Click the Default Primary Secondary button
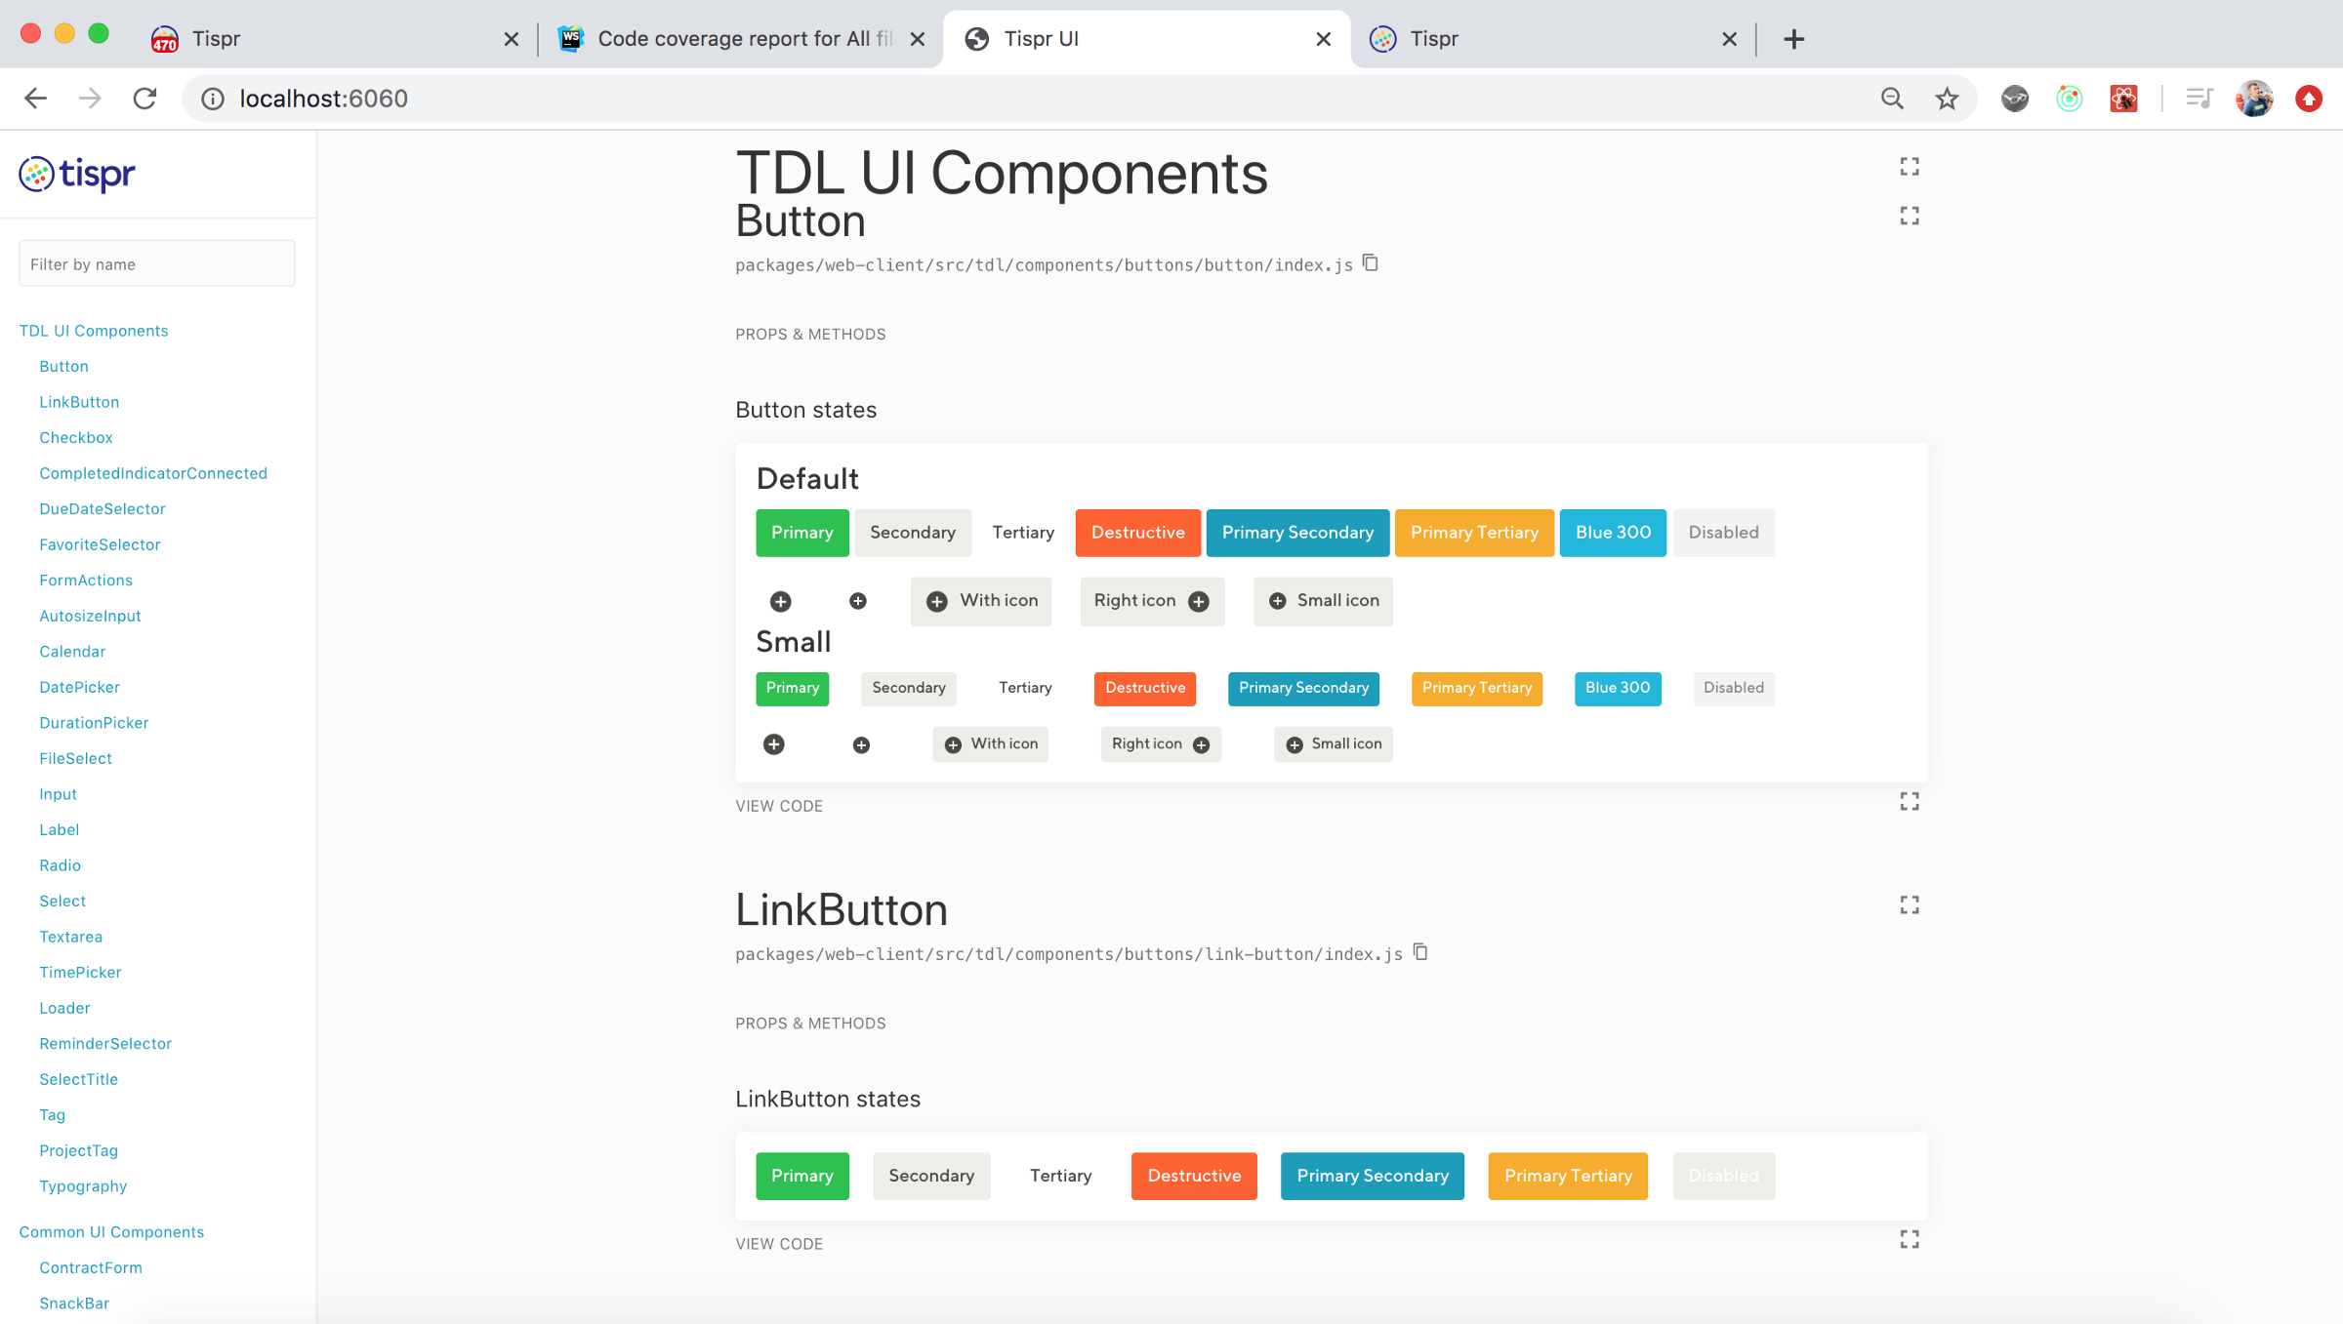2343x1324 pixels. pos(1297,533)
